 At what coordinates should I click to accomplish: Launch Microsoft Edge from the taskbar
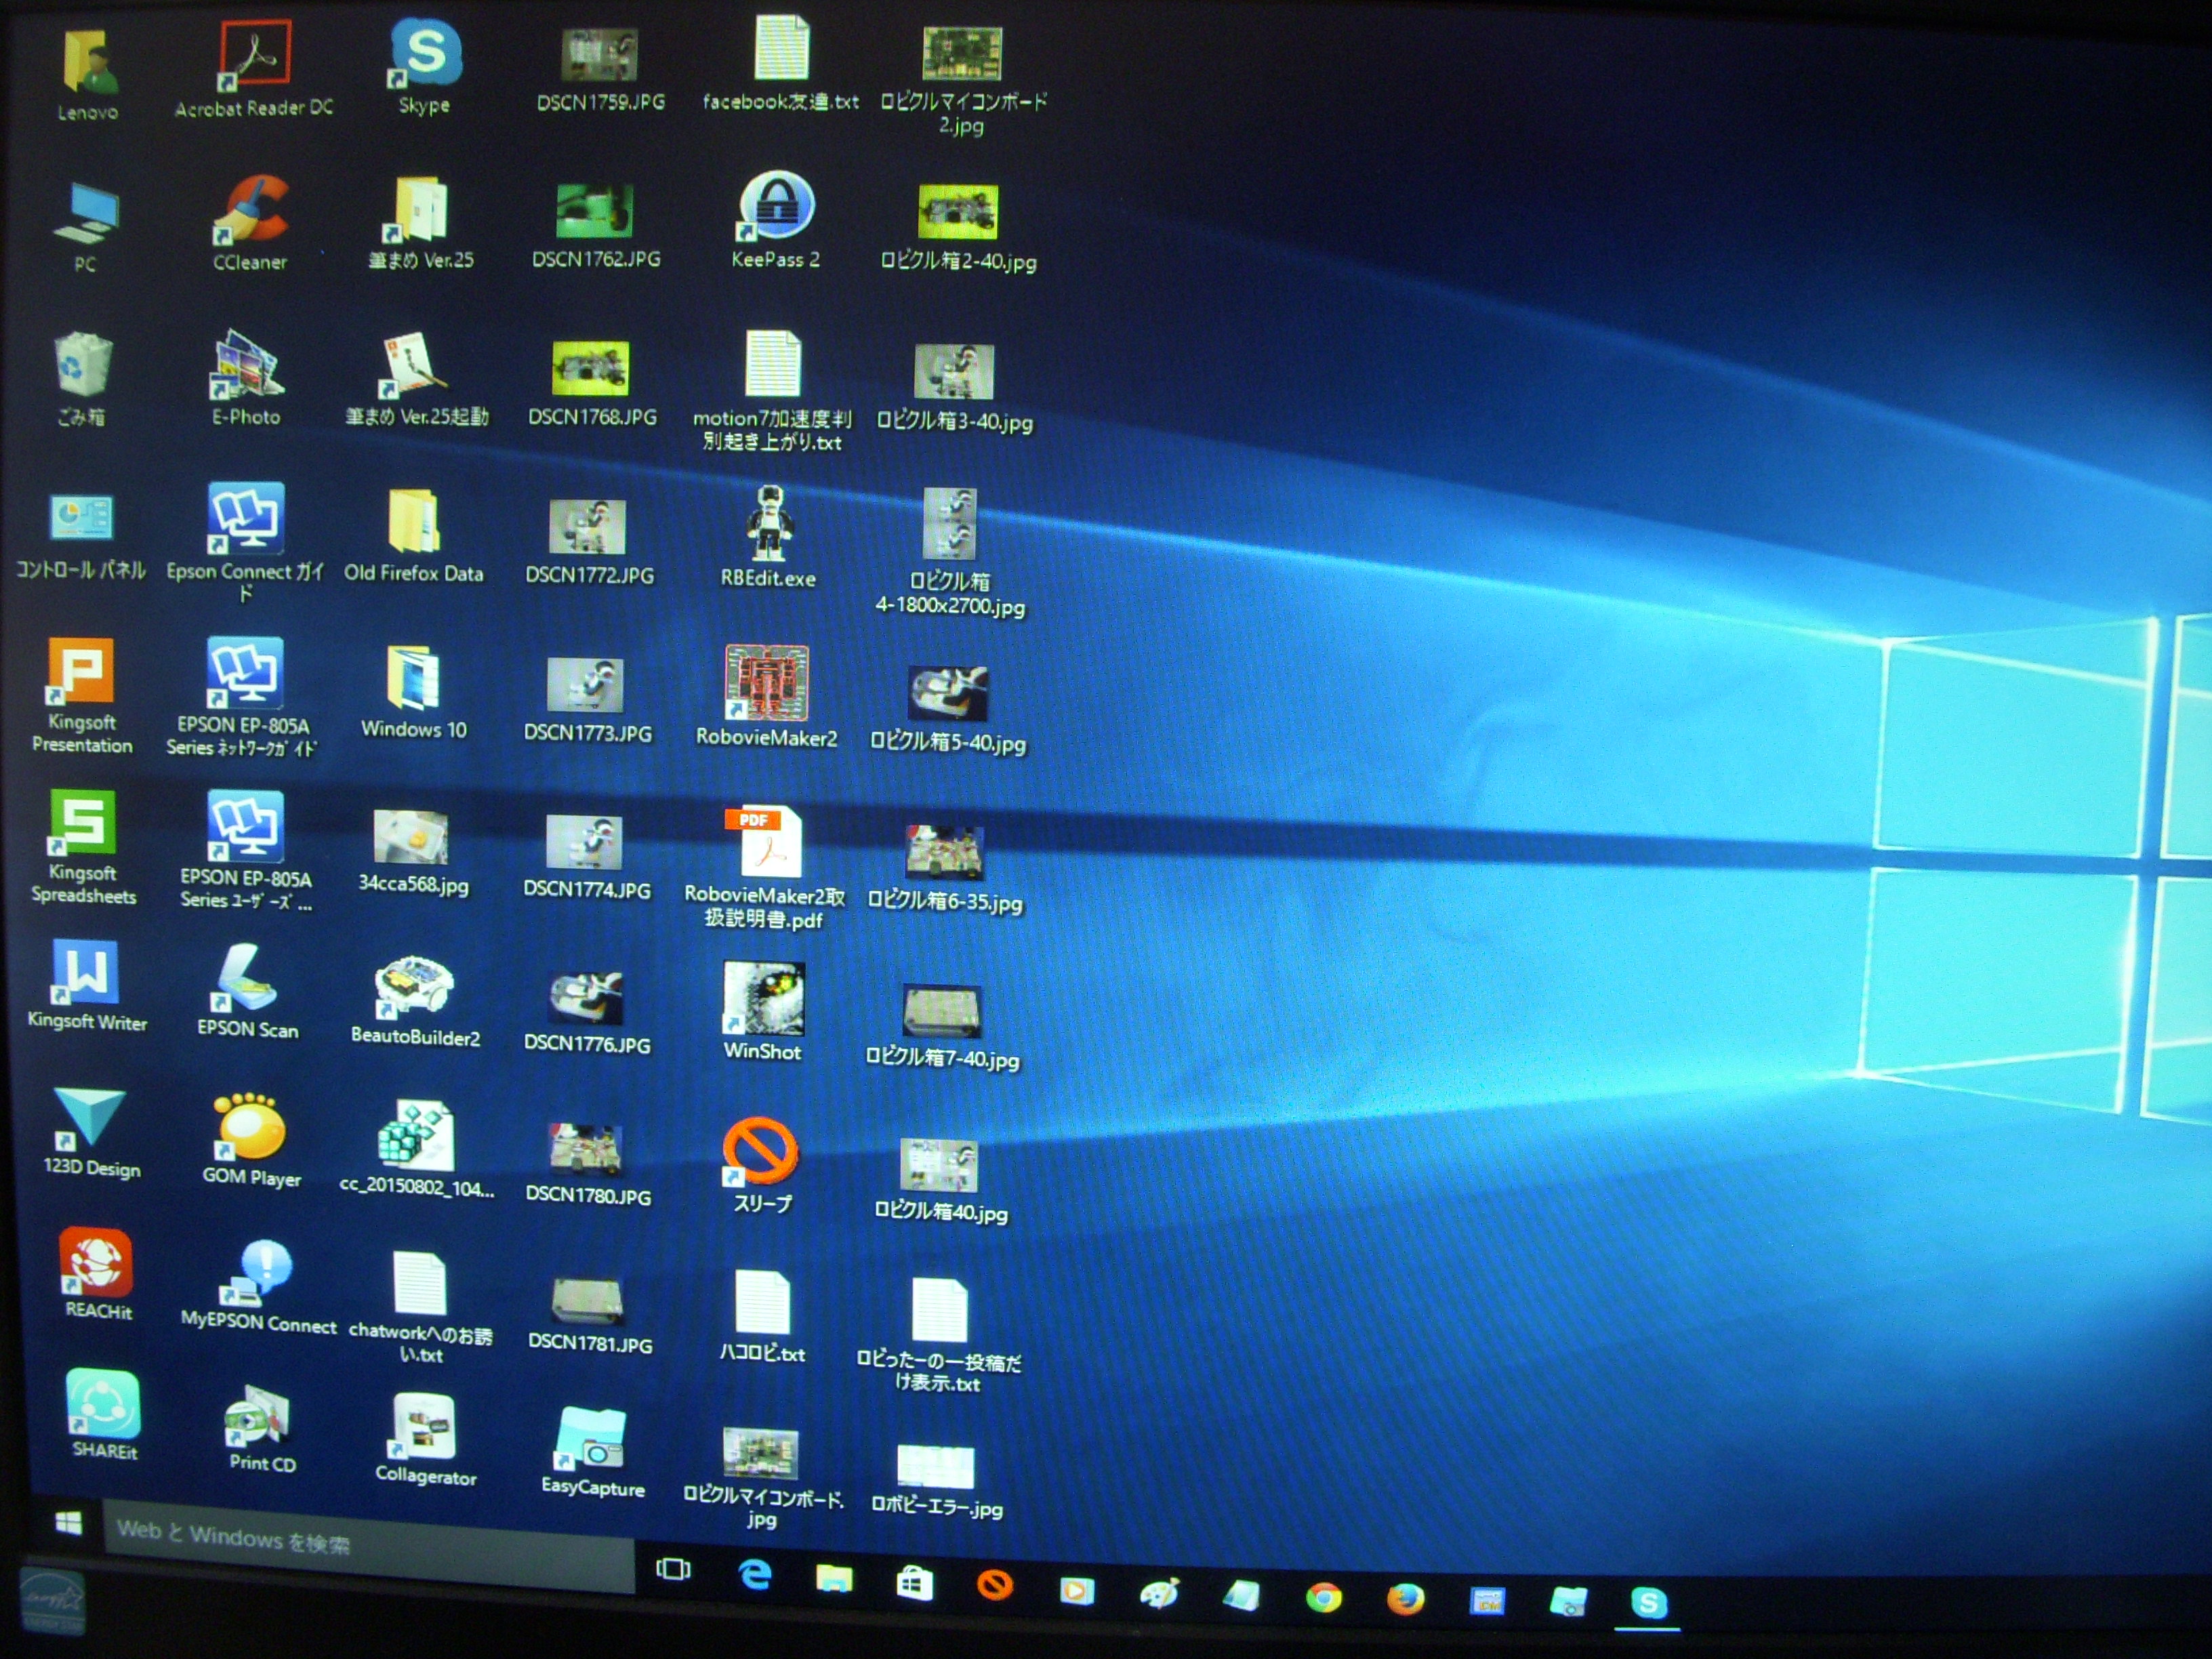pyautogui.click(x=755, y=1575)
